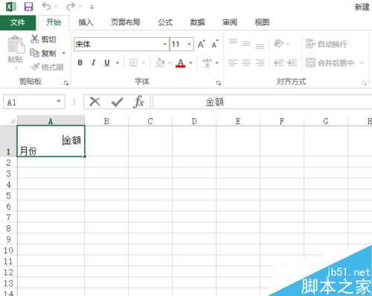Select row 10 header

(8, 251)
